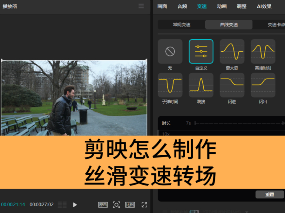Click the grid lines icon beside timecode

tap(62, 205)
